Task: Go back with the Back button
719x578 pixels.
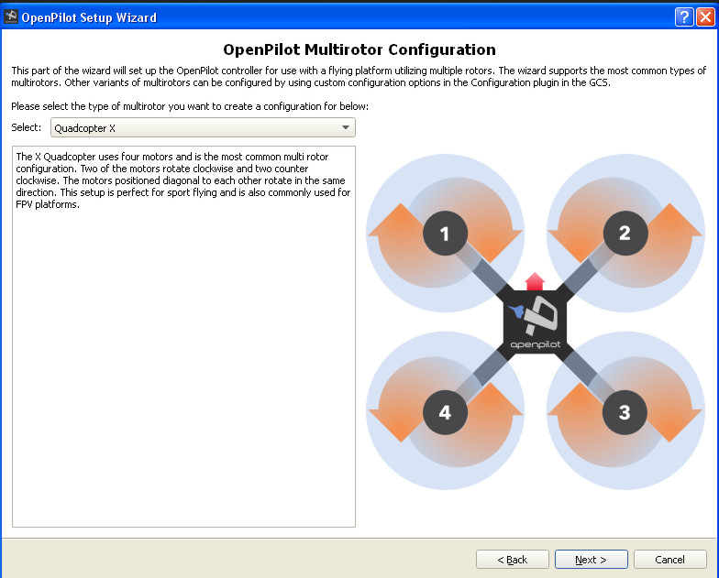Action: (512, 560)
